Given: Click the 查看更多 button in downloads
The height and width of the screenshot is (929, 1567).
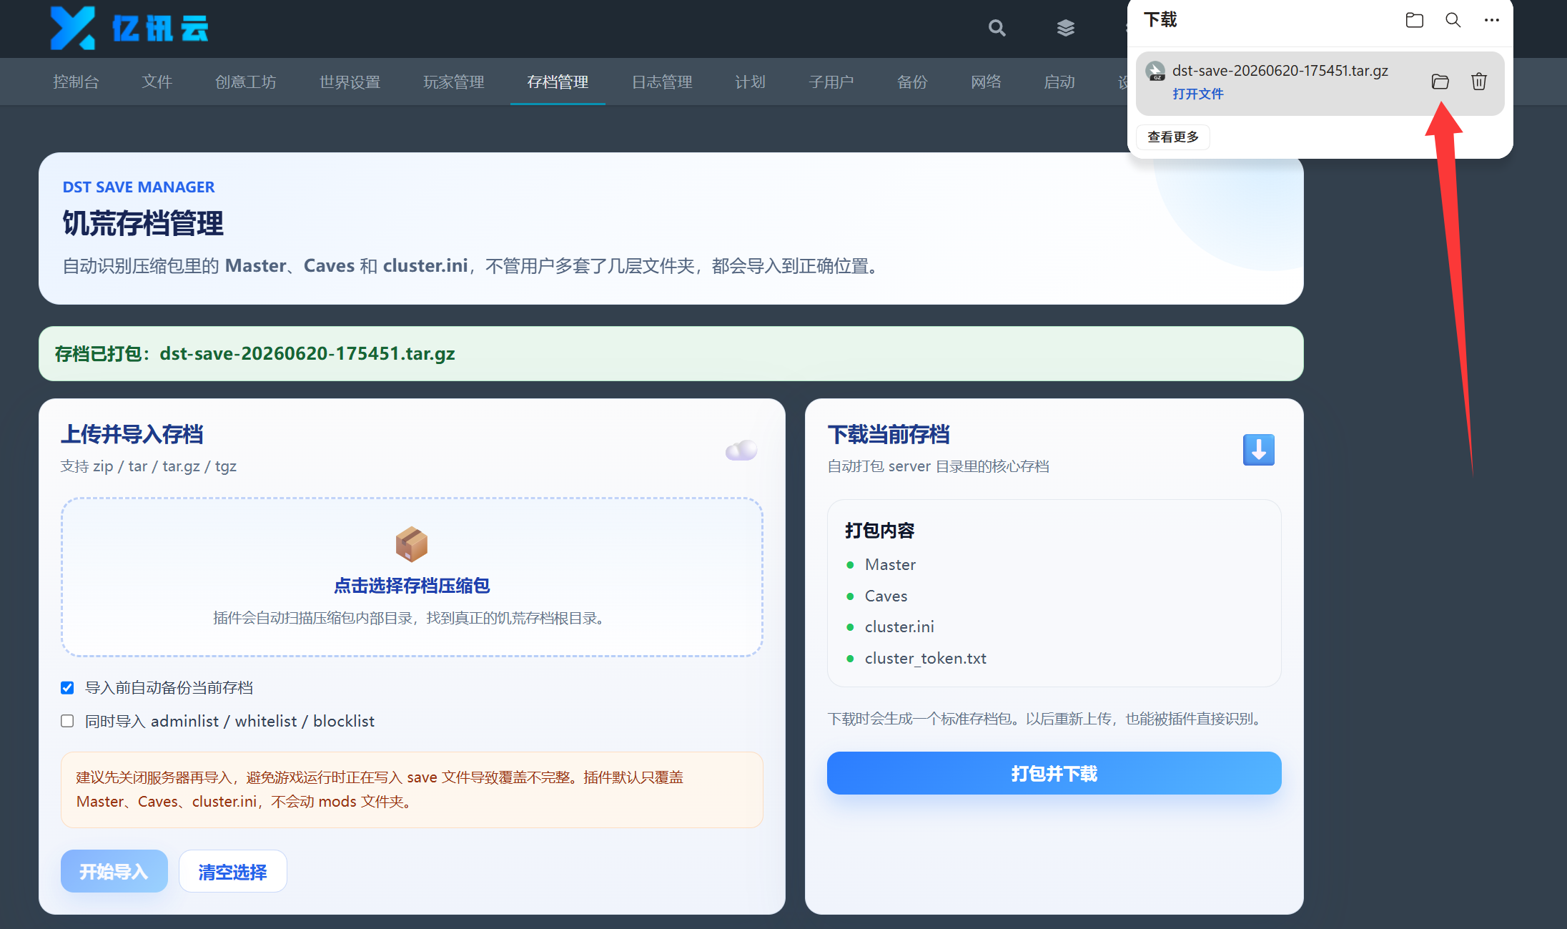Looking at the screenshot, I should (x=1172, y=137).
